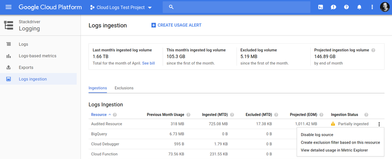Click the Partially ingested warning icon
The image size is (392, 159).
click(333, 124)
